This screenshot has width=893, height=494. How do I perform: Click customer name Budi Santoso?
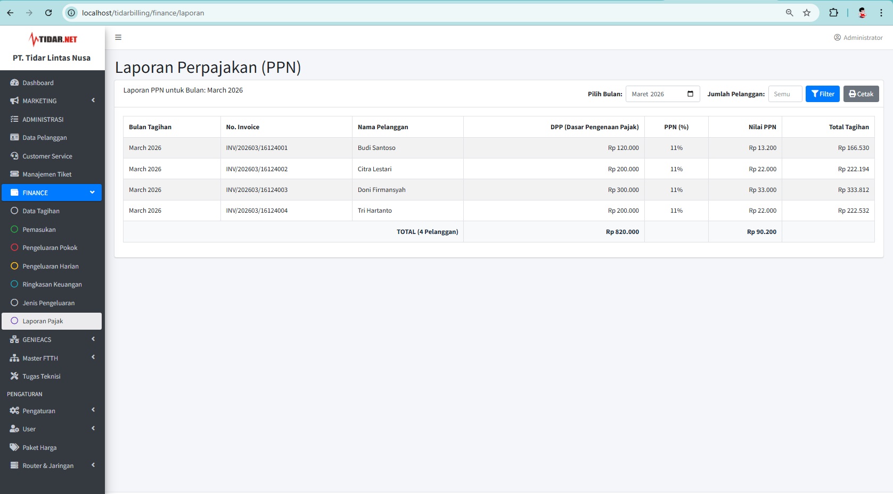376,148
